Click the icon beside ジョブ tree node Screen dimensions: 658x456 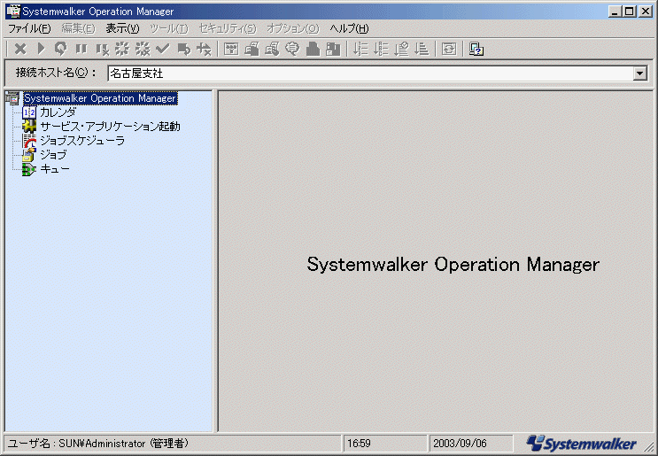(29, 155)
